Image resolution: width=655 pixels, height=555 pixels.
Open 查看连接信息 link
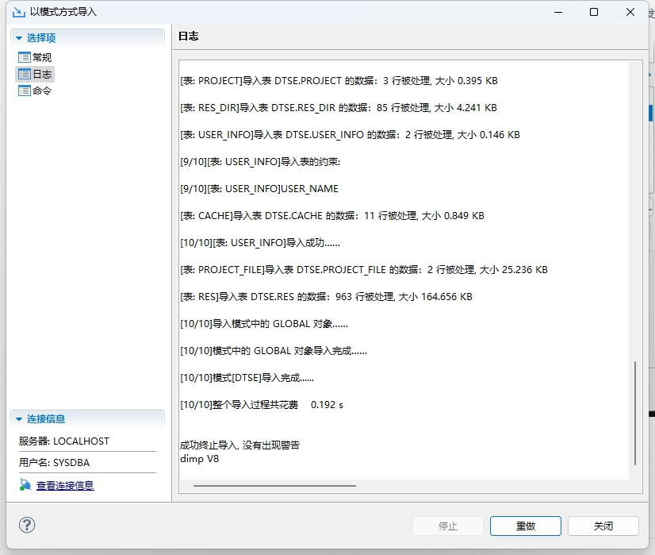pyautogui.click(x=65, y=486)
